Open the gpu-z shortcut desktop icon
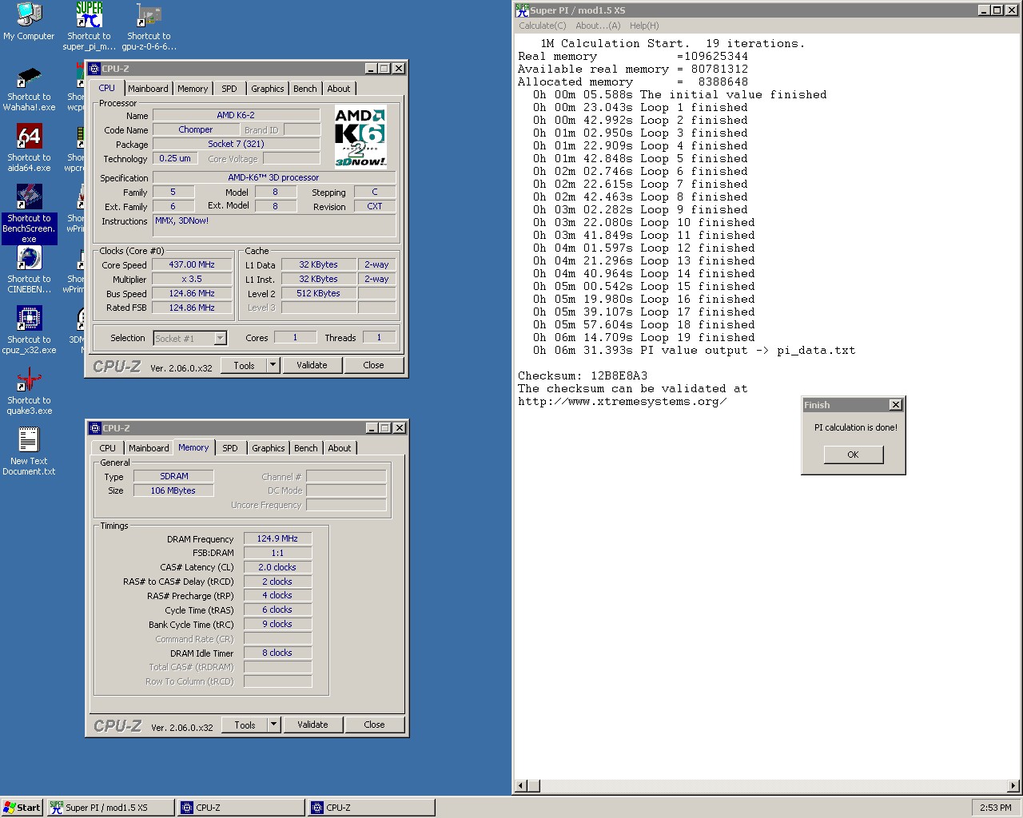 point(149,14)
